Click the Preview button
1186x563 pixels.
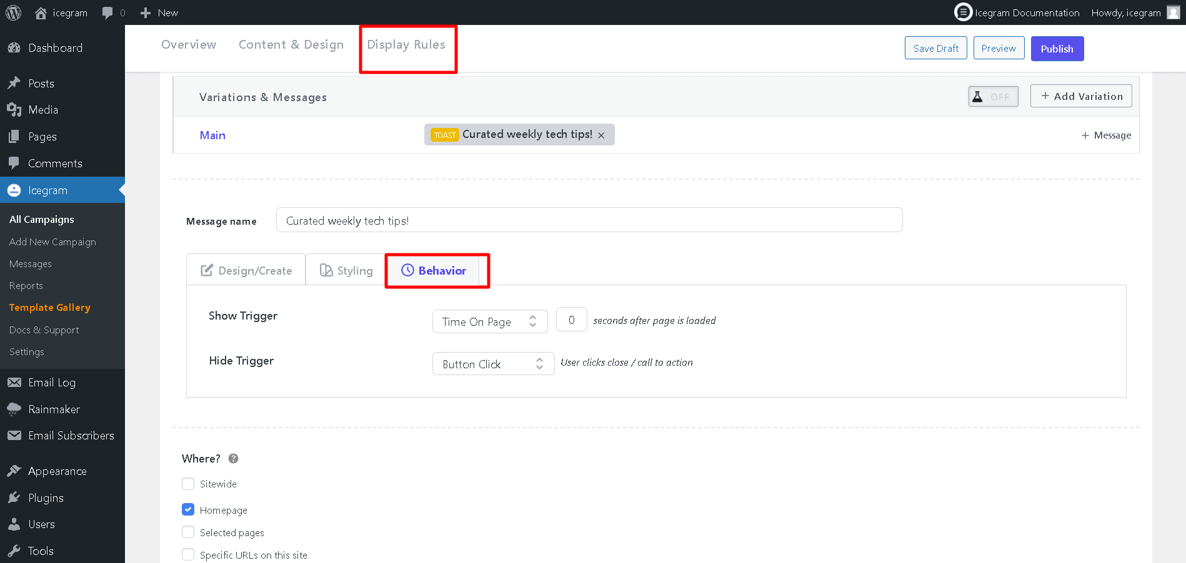tap(999, 48)
